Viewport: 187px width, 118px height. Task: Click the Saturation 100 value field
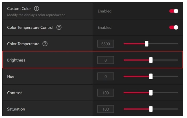coord(105,109)
